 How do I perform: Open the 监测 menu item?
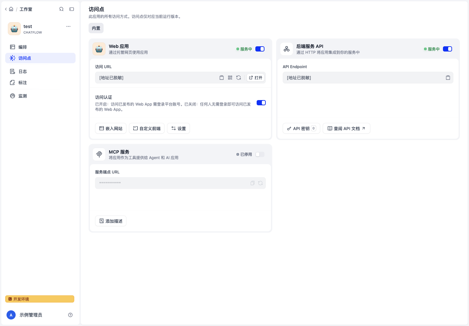(40, 96)
